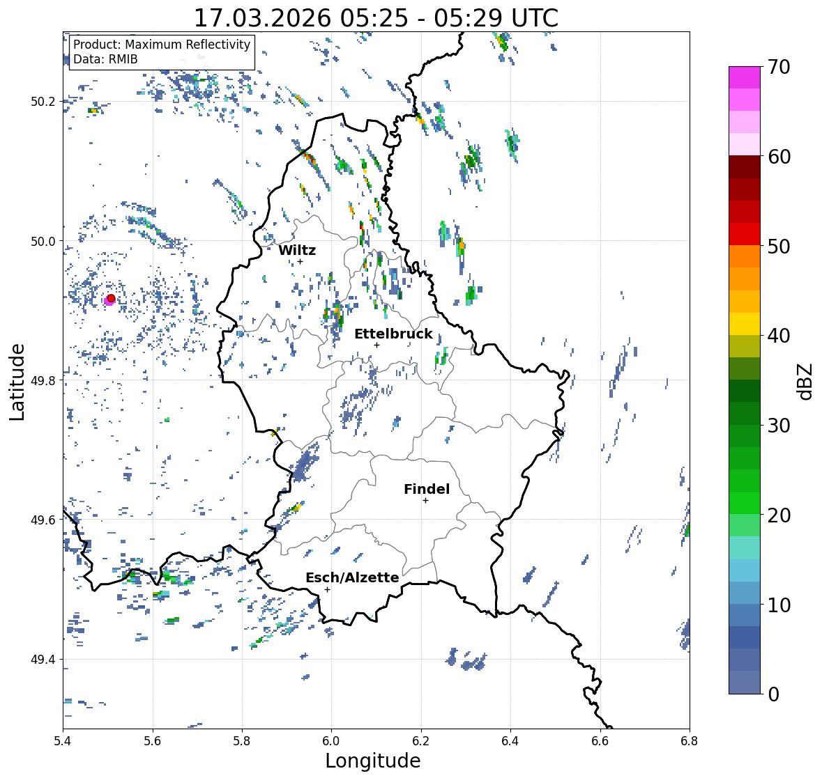
Task: Select the Ettelbruck city label
Action: tap(393, 334)
